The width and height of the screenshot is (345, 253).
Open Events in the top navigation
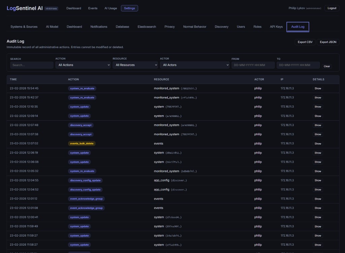pyautogui.click(x=93, y=8)
